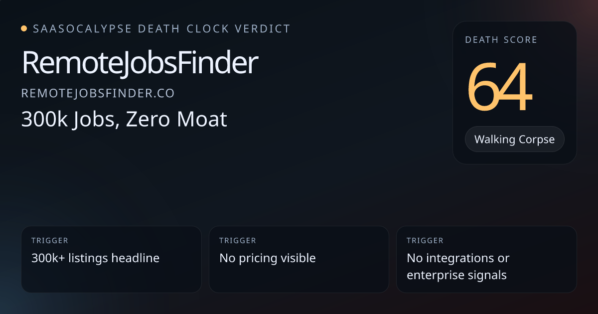
Task: Click the '300k Jobs, Zero Moat' tagline
Action: 124,120
